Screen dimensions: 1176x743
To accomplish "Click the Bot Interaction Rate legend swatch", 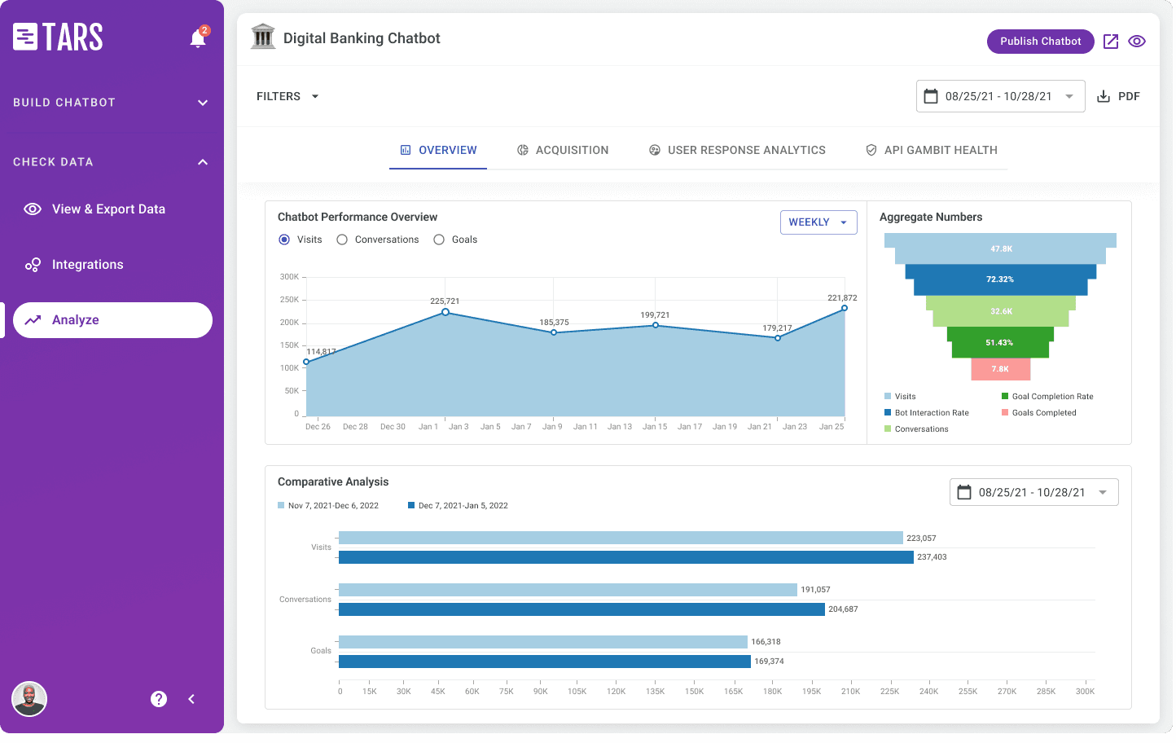I will [889, 414].
